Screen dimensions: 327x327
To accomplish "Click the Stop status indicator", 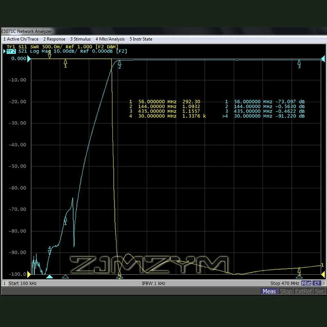I will tap(286, 291).
